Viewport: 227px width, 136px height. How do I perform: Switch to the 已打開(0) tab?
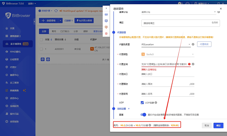tap(65, 31)
